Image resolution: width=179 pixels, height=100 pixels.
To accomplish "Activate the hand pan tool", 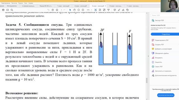I will pyautogui.click(x=74, y=10).
